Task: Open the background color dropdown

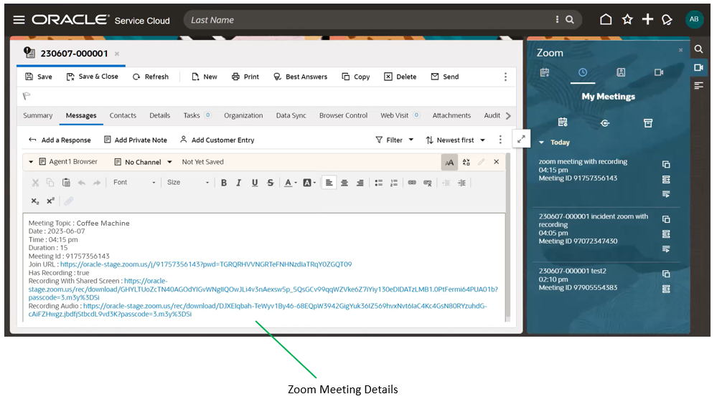Action: pos(314,183)
